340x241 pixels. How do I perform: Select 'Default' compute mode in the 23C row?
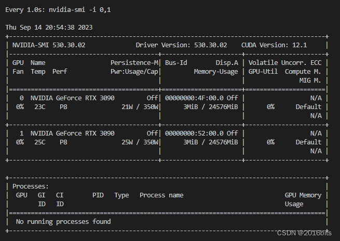(308, 107)
